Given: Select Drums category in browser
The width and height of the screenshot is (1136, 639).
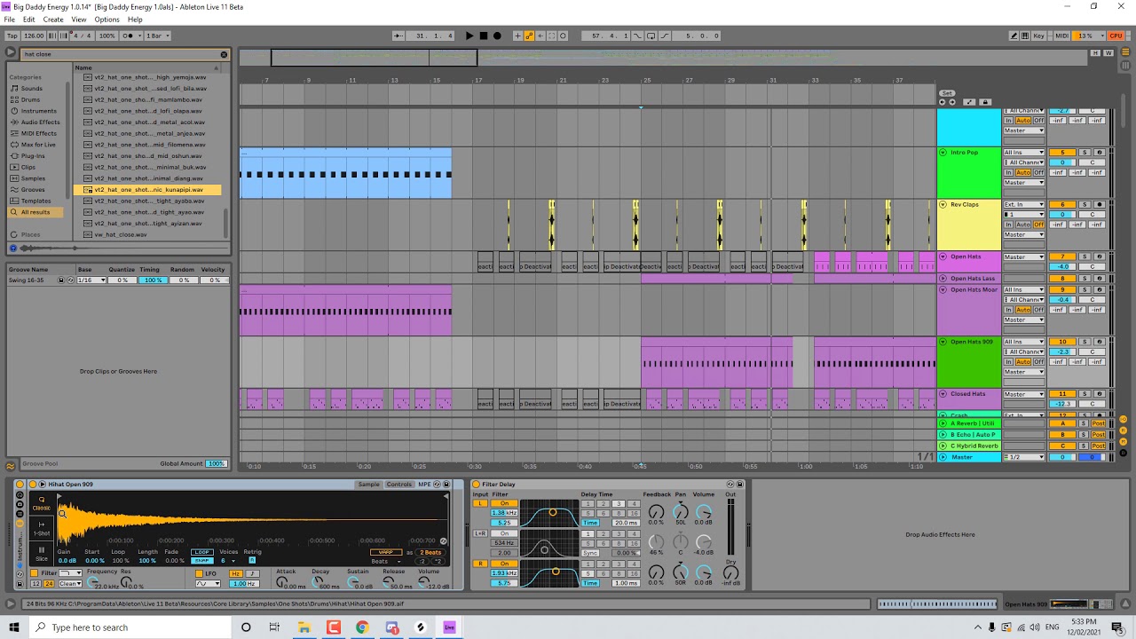Looking at the screenshot, I should click(x=30, y=99).
